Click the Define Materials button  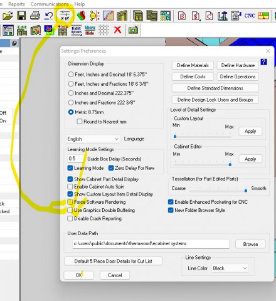(x=193, y=65)
